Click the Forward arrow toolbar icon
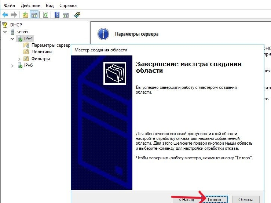271x203 pixels. (14, 15)
